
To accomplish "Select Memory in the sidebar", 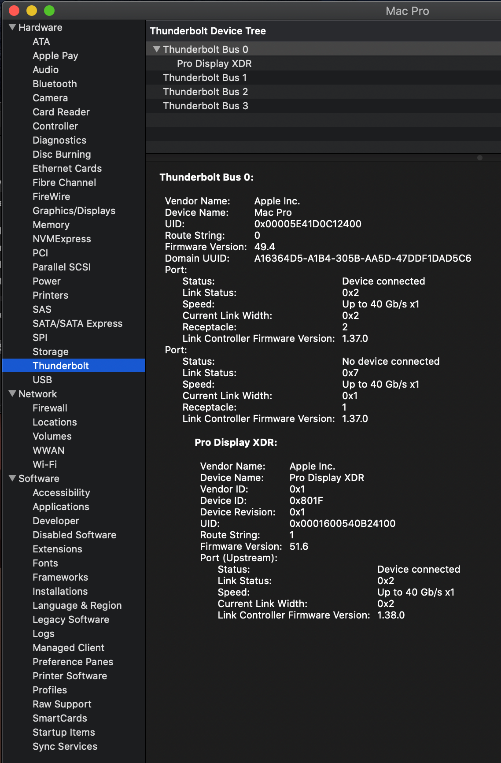I will pyautogui.click(x=51, y=225).
